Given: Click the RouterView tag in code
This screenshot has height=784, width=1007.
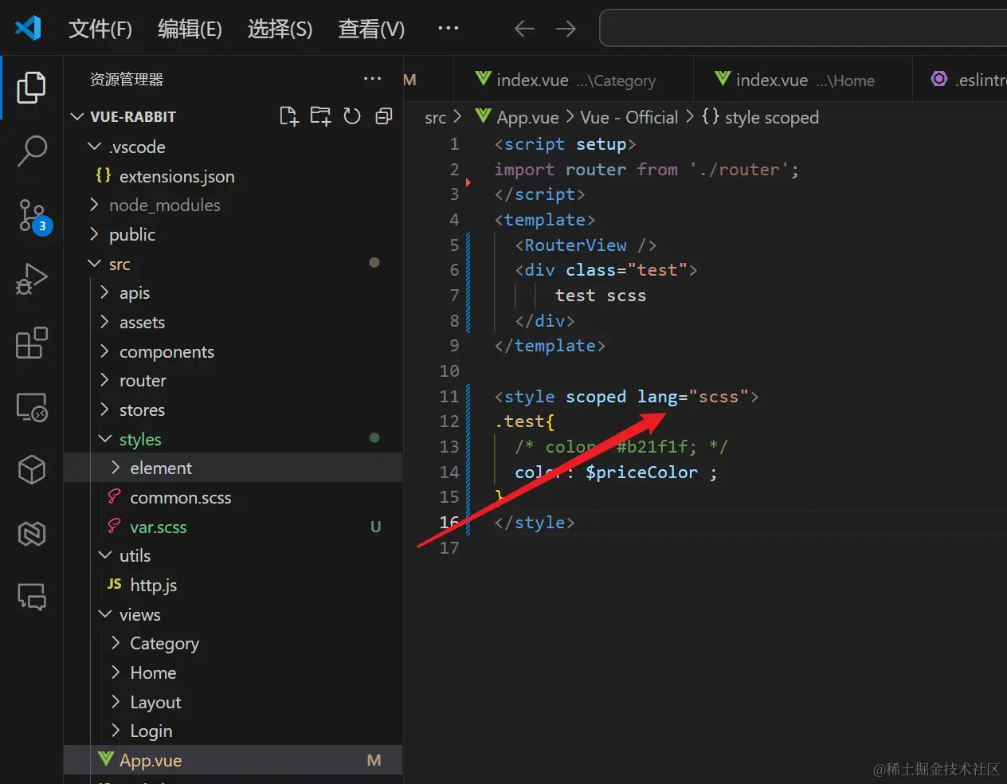Looking at the screenshot, I should coord(575,245).
